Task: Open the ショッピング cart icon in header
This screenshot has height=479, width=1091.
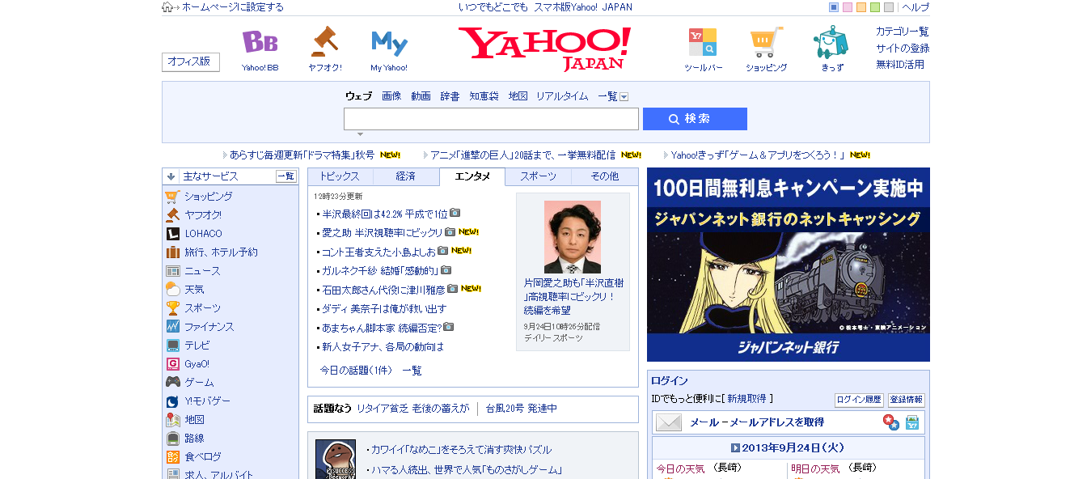Action: [766, 41]
